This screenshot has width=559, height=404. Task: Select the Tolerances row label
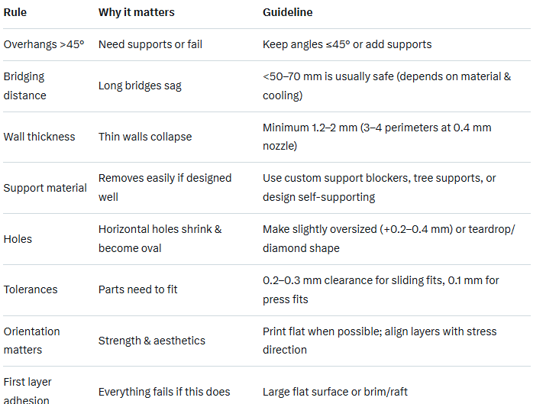click(31, 289)
